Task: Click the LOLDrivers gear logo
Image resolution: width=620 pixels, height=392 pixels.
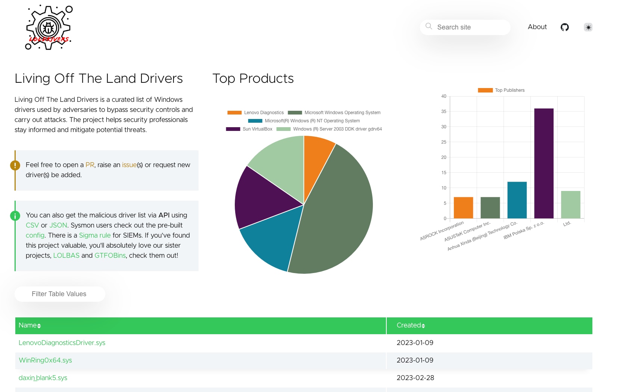Action: (49, 27)
